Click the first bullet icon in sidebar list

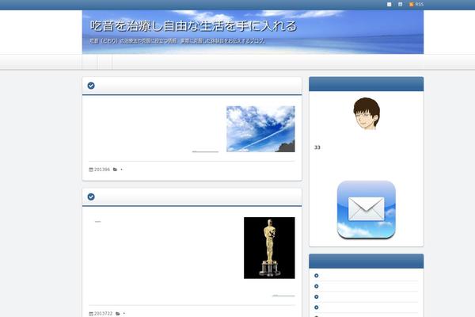click(x=316, y=276)
